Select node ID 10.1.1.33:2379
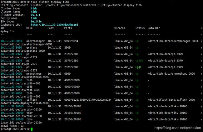Screen dimensions: 203x132 tap(11, 67)
